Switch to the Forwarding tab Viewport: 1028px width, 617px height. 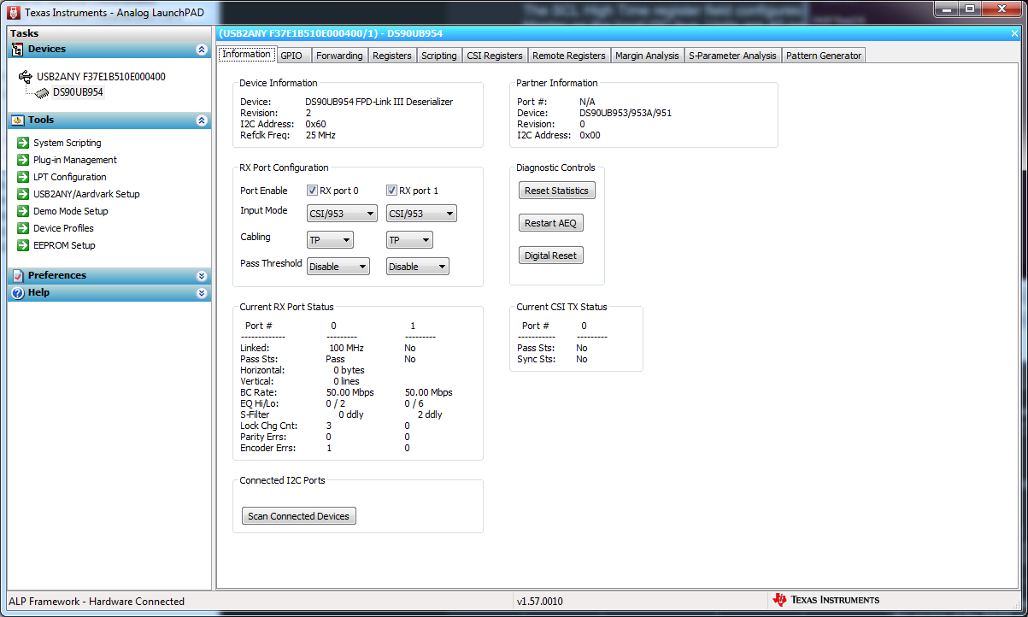[339, 56]
